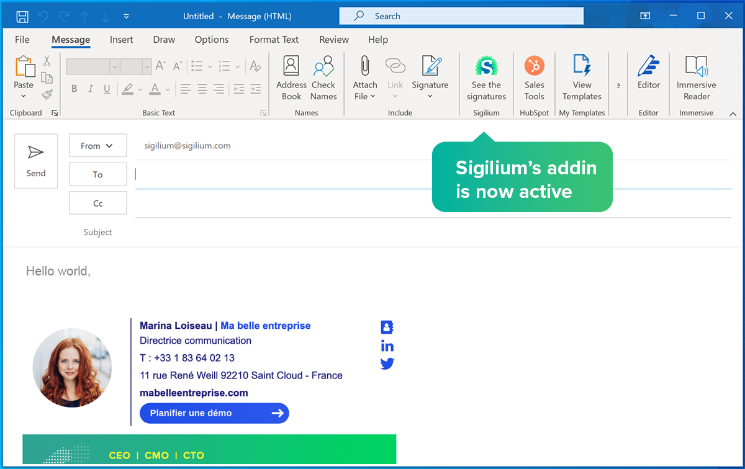This screenshot has height=469, width=745.
Task: Increase font size with Grow Font
Action: [x=161, y=66]
